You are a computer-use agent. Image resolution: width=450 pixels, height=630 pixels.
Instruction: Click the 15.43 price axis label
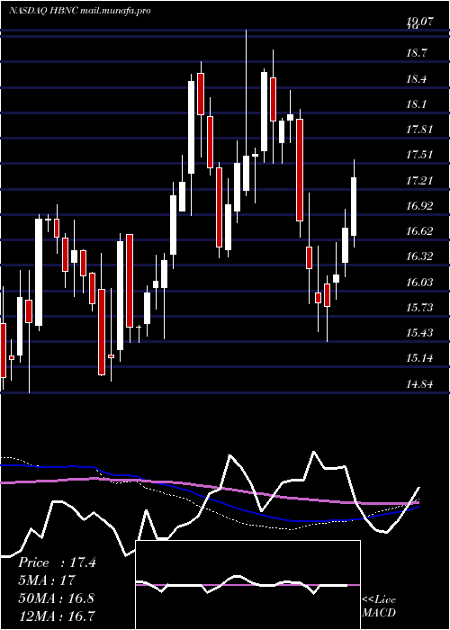[x=419, y=333]
